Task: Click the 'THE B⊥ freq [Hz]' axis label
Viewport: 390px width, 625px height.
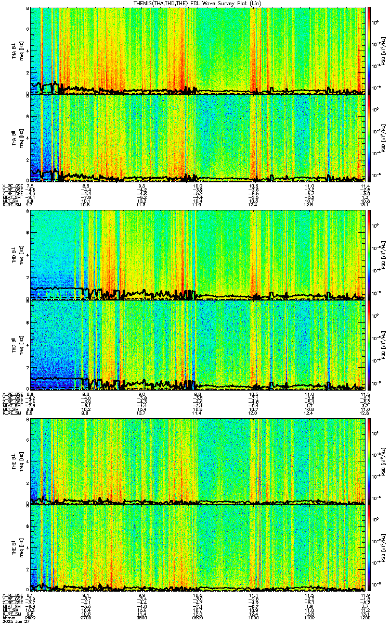Action: click(17, 461)
